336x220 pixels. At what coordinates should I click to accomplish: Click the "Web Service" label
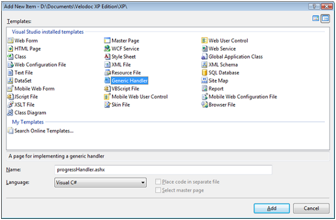222,48
